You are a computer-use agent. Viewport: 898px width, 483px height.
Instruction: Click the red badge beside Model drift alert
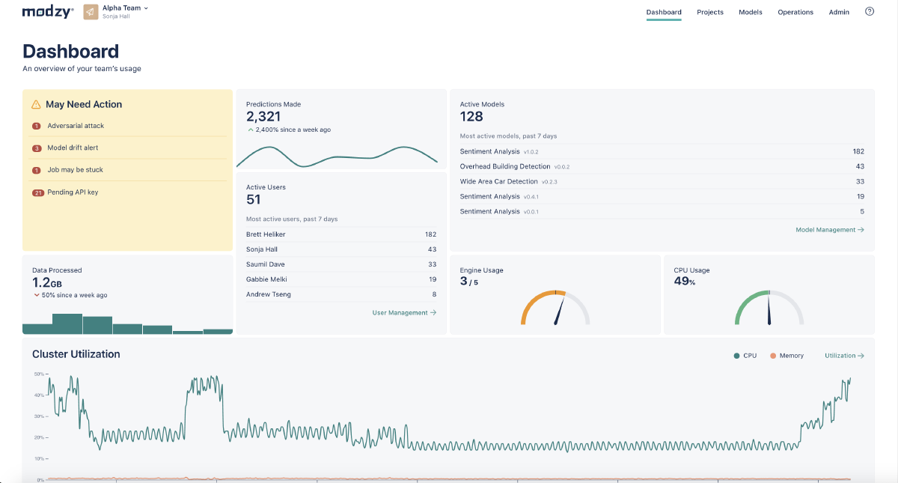(37, 148)
